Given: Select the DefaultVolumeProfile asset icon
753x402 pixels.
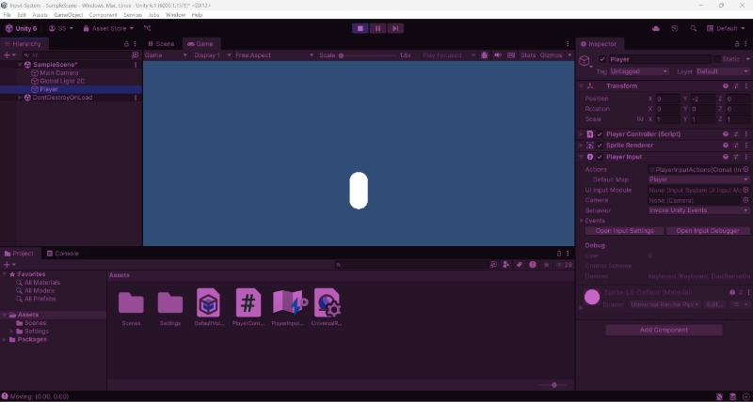Looking at the screenshot, I should pyautogui.click(x=208, y=303).
